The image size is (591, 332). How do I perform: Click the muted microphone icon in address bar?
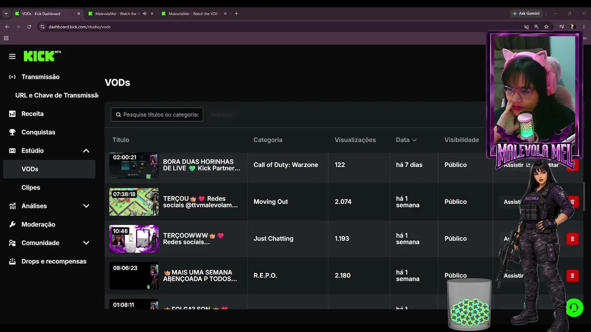click(x=526, y=27)
